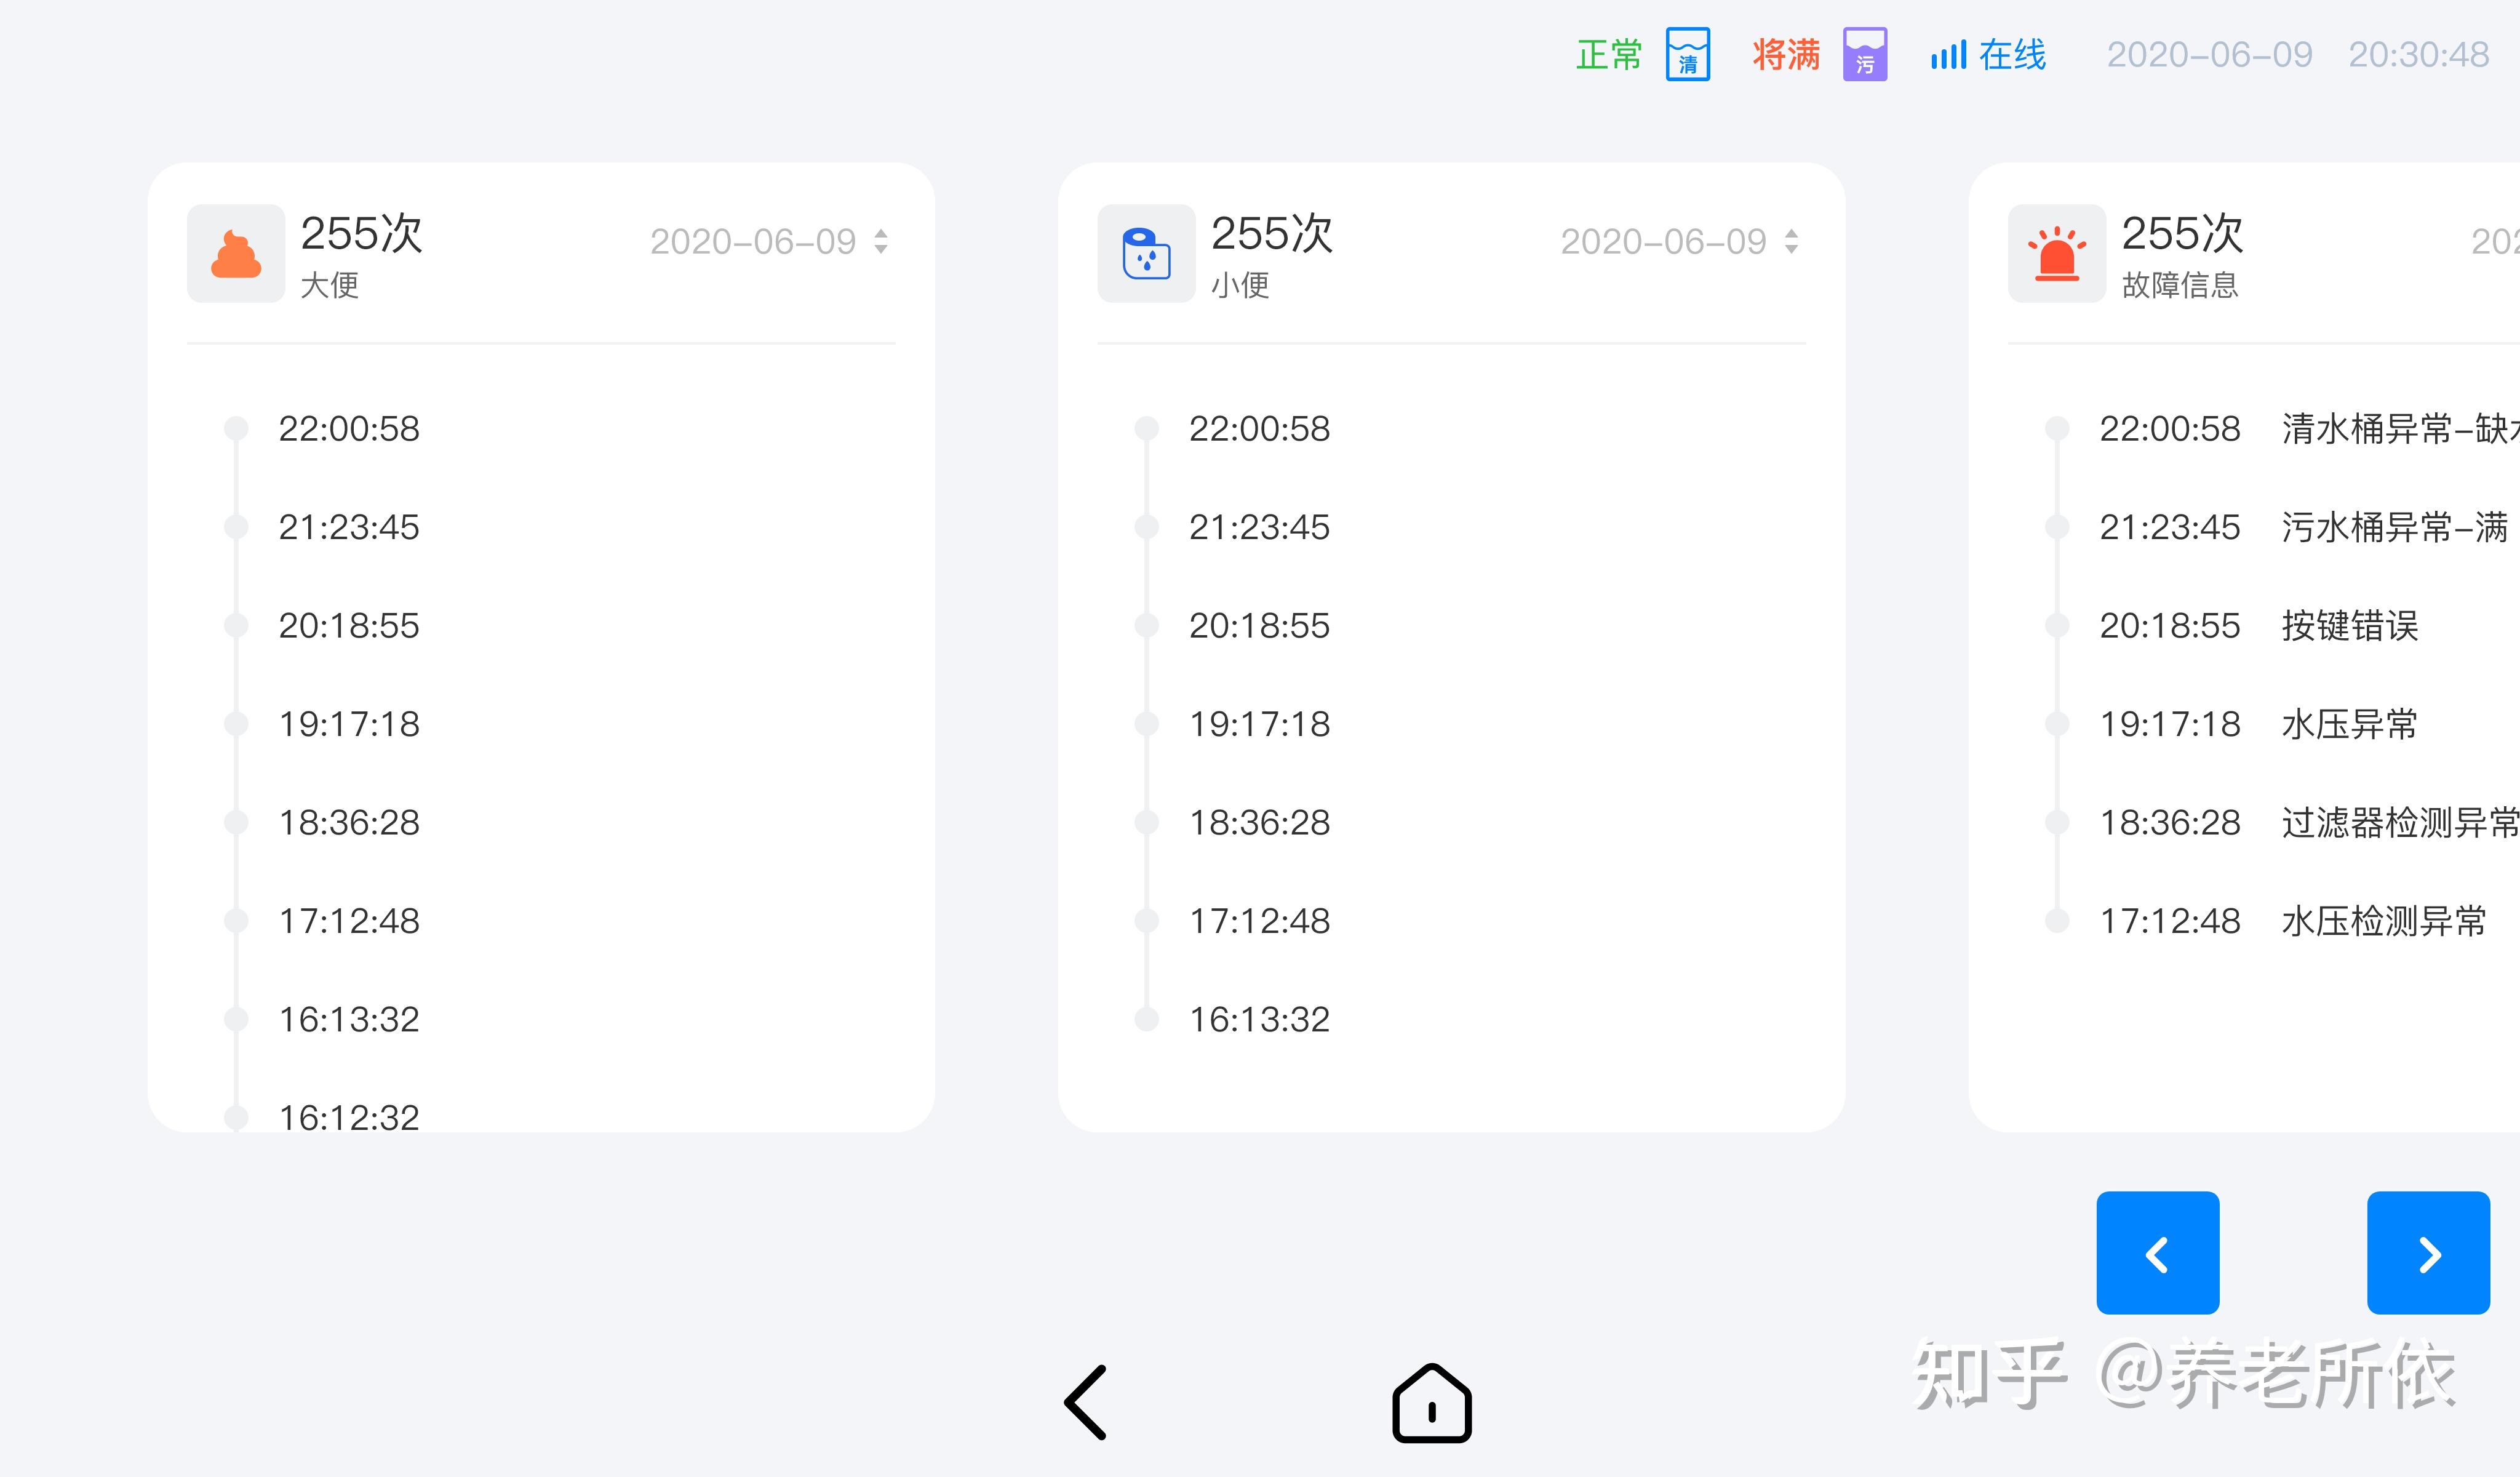Click the orange 大便 stool icon

click(x=236, y=254)
